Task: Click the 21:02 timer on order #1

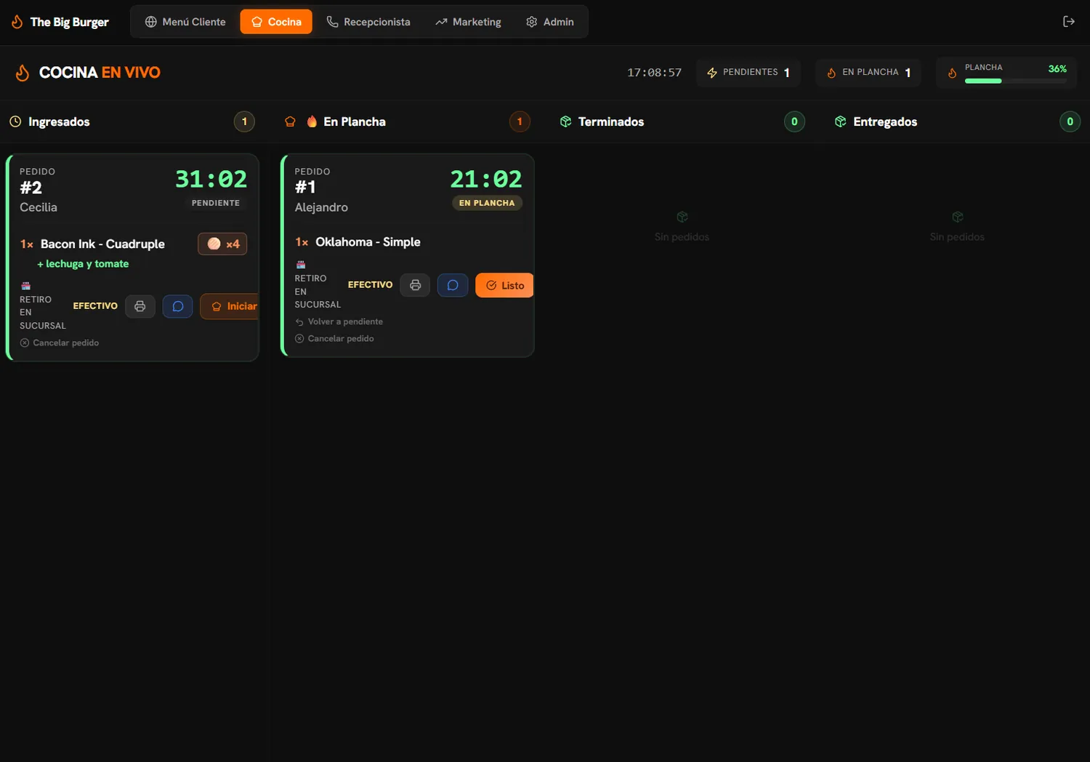Action: pyautogui.click(x=486, y=179)
